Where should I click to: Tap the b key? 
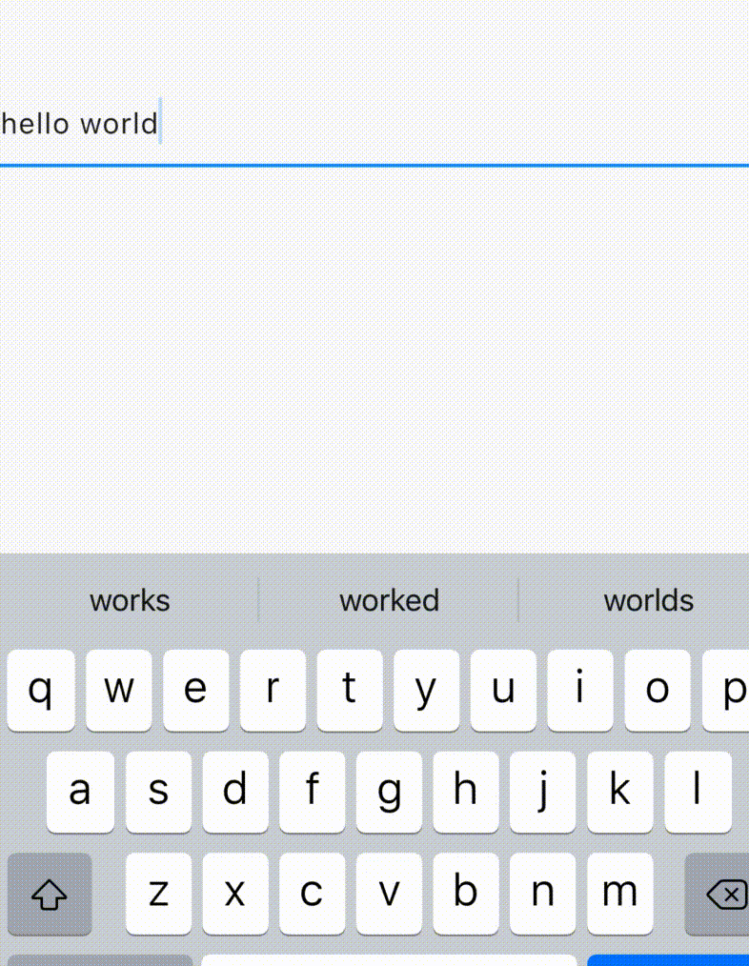pyautogui.click(x=466, y=894)
